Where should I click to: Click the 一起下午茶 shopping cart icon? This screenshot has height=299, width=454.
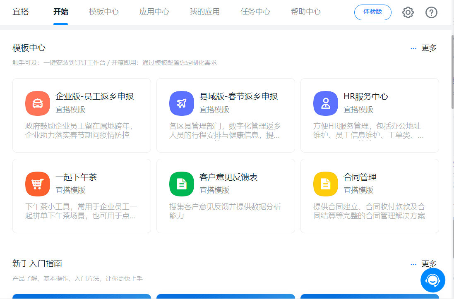38,184
